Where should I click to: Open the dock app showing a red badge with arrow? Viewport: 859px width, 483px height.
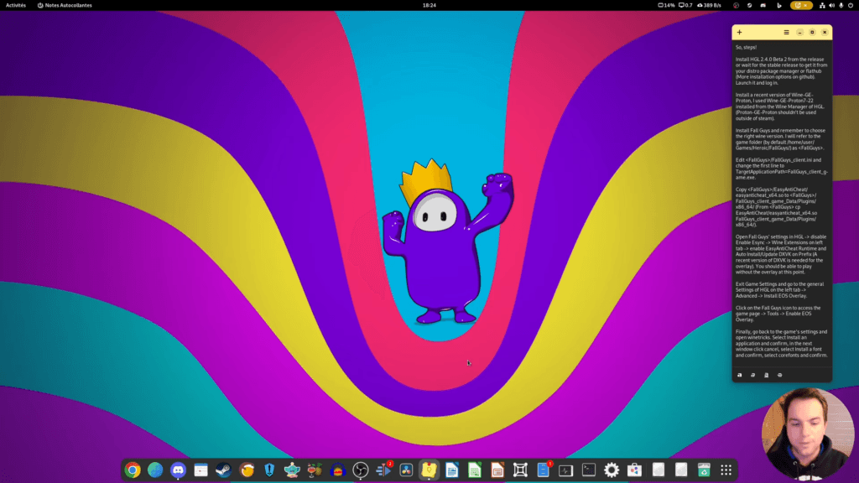click(383, 470)
